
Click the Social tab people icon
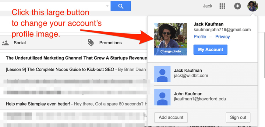[5, 43]
